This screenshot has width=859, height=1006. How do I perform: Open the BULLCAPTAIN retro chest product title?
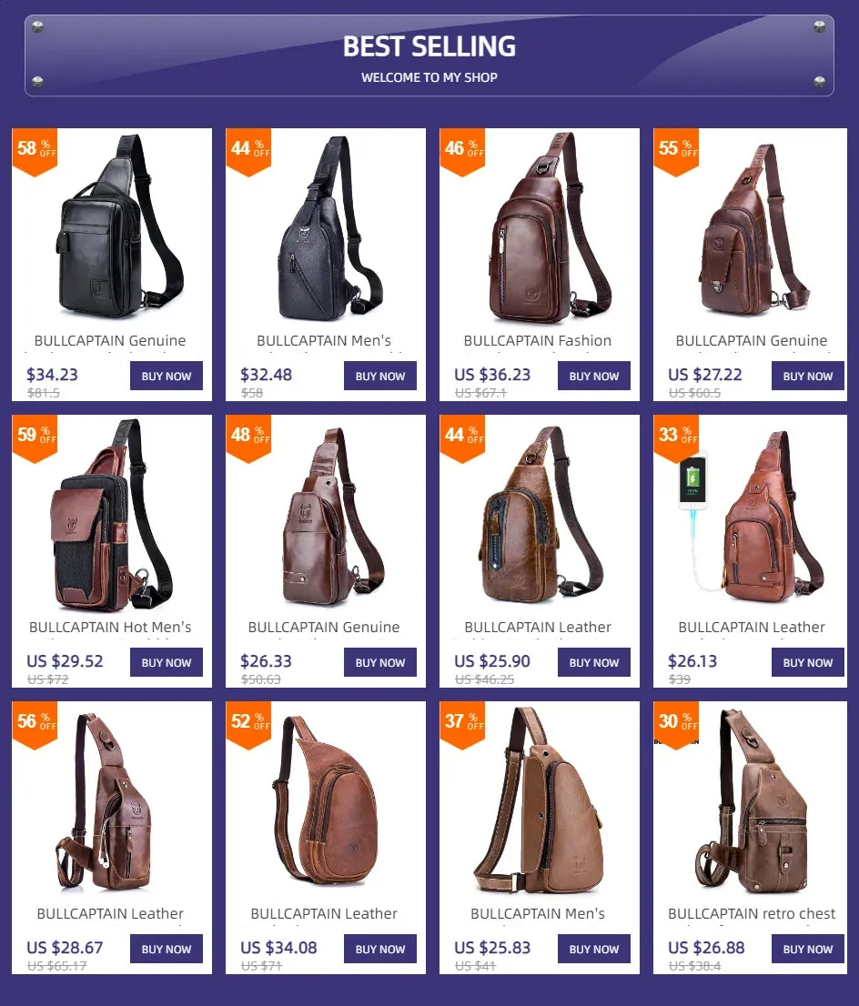[x=752, y=913]
